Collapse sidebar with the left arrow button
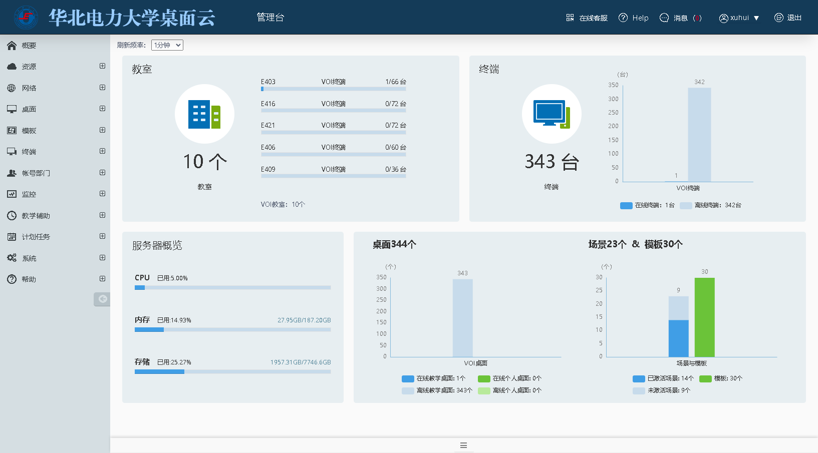Screen dimensions: 818x453 [x=102, y=299]
